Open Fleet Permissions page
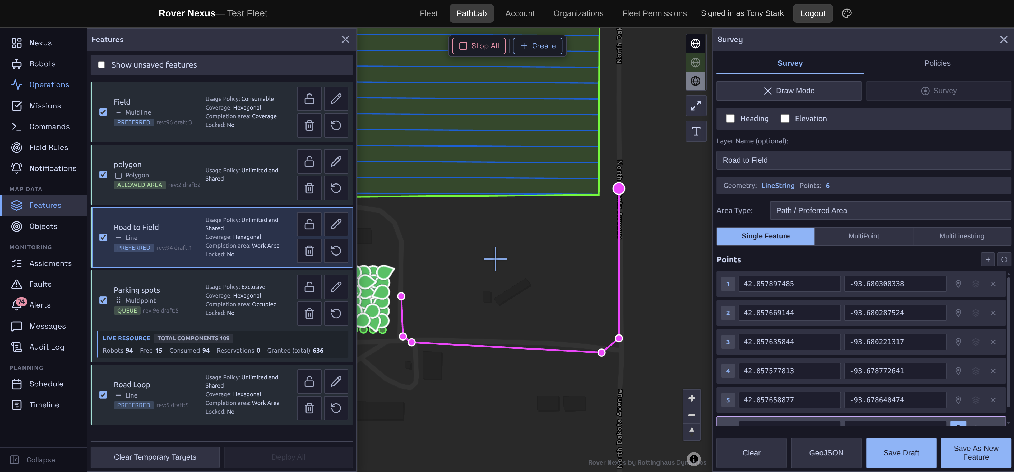The height and width of the screenshot is (472, 1014). [654, 13]
